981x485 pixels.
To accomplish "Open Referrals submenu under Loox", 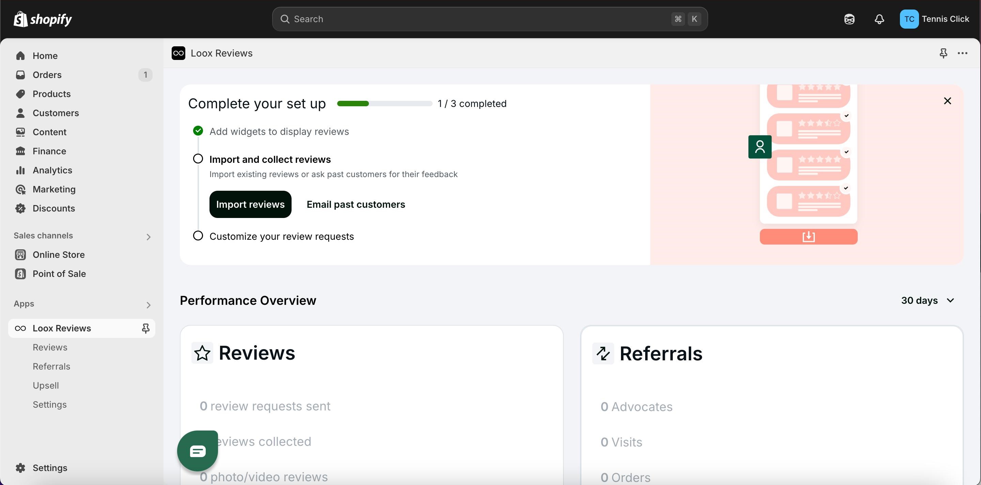I will pyautogui.click(x=51, y=366).
